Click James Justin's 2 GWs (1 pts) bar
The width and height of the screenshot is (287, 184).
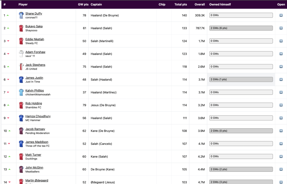pyautogui.click(x=241, y=79)
